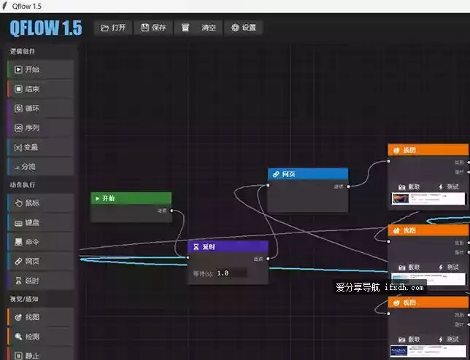Choose the 检测 detect component in sidebar

(40, 337)
